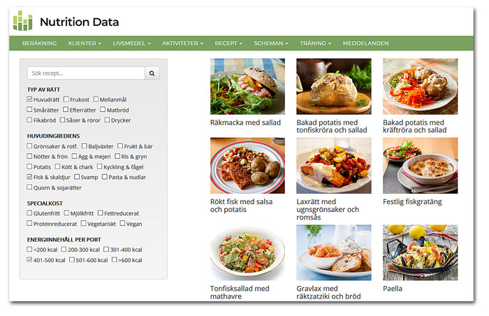Screen dimensions: 489x316
Task: Check the Glutenfritt option
Action: (30, 213)
